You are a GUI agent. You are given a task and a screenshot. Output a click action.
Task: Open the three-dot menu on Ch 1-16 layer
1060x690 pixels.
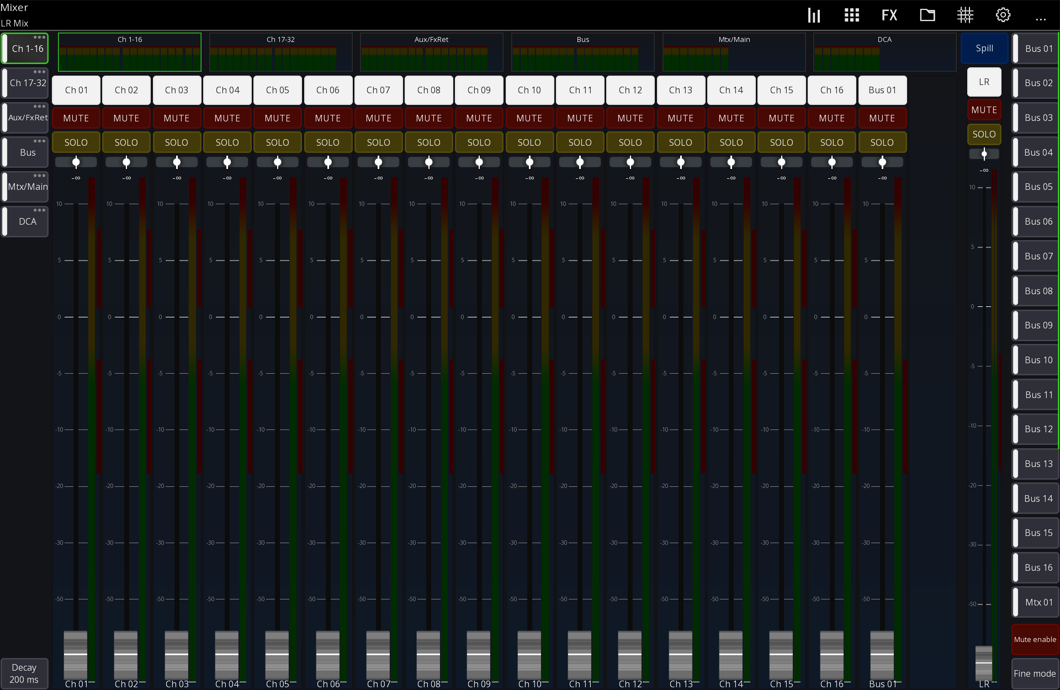39,38
